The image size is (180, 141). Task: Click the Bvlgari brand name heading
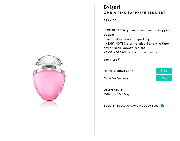tap(112, 7)
